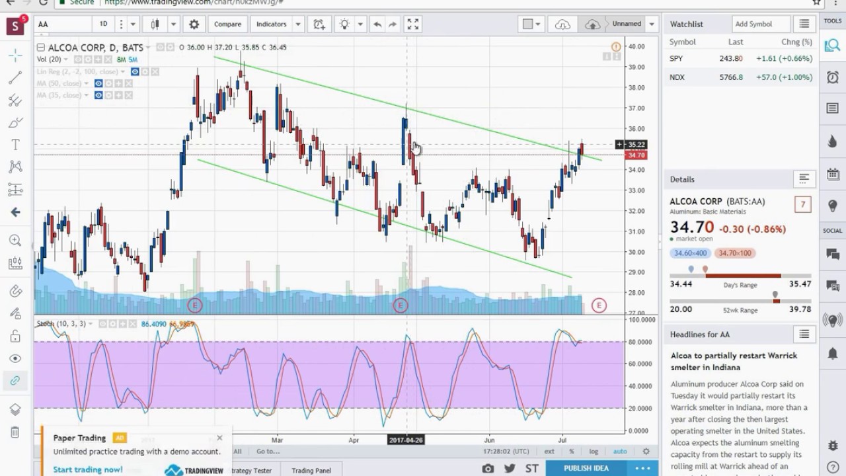The height and width of the screenshot is (476, 846).
Task: Click the Add Symbol input field
Action: (x=760, y=24)
